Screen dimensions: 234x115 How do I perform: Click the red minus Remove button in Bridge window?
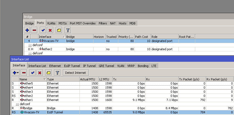point(34,30)
